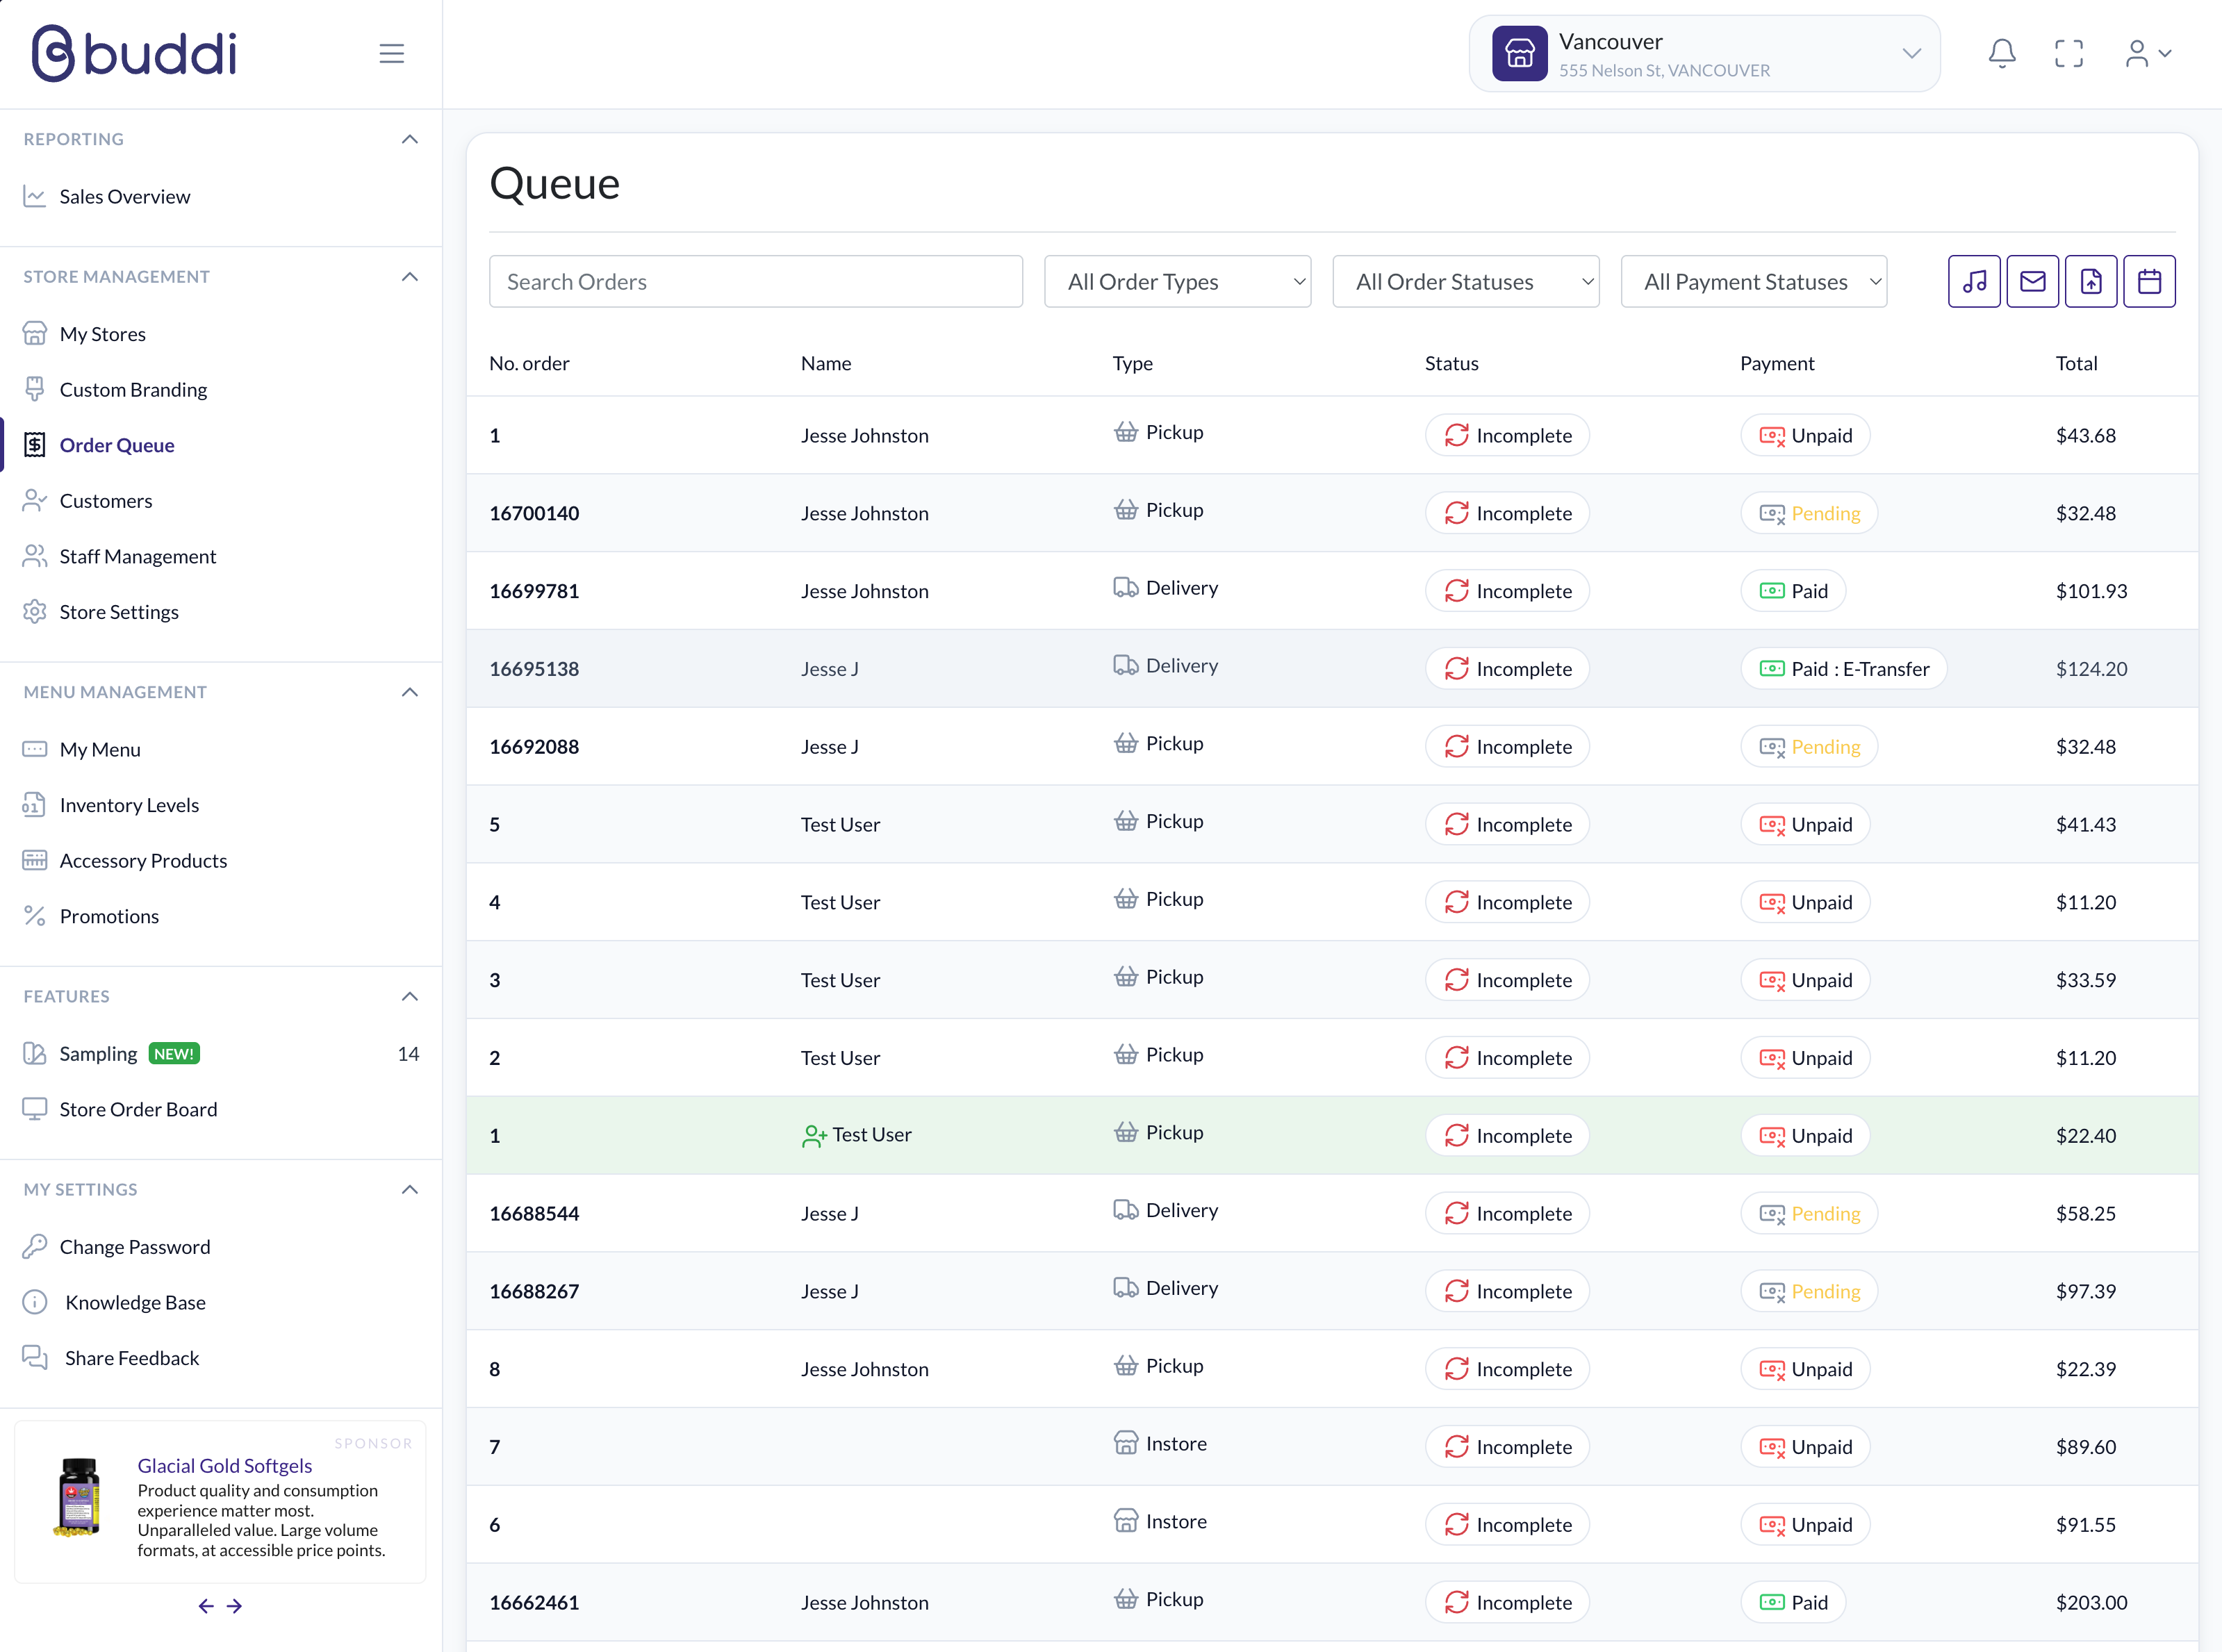
Task: Click the hamburger sidebar menu icon
Action: click(391, 53)
